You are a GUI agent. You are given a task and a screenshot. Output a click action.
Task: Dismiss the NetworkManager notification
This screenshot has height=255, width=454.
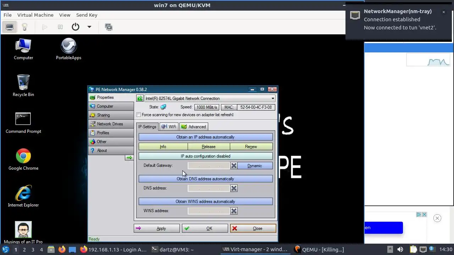tap(443, 12)
